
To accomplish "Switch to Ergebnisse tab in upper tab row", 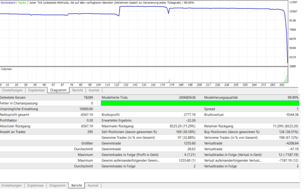I will [36, 90].
